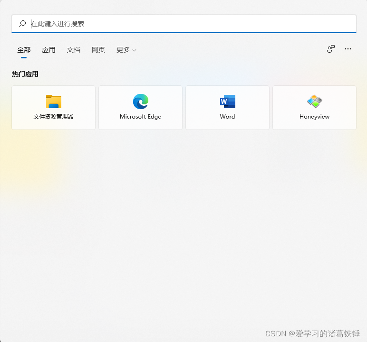Open 文件资源管理器 folder icon

[54, 102]
